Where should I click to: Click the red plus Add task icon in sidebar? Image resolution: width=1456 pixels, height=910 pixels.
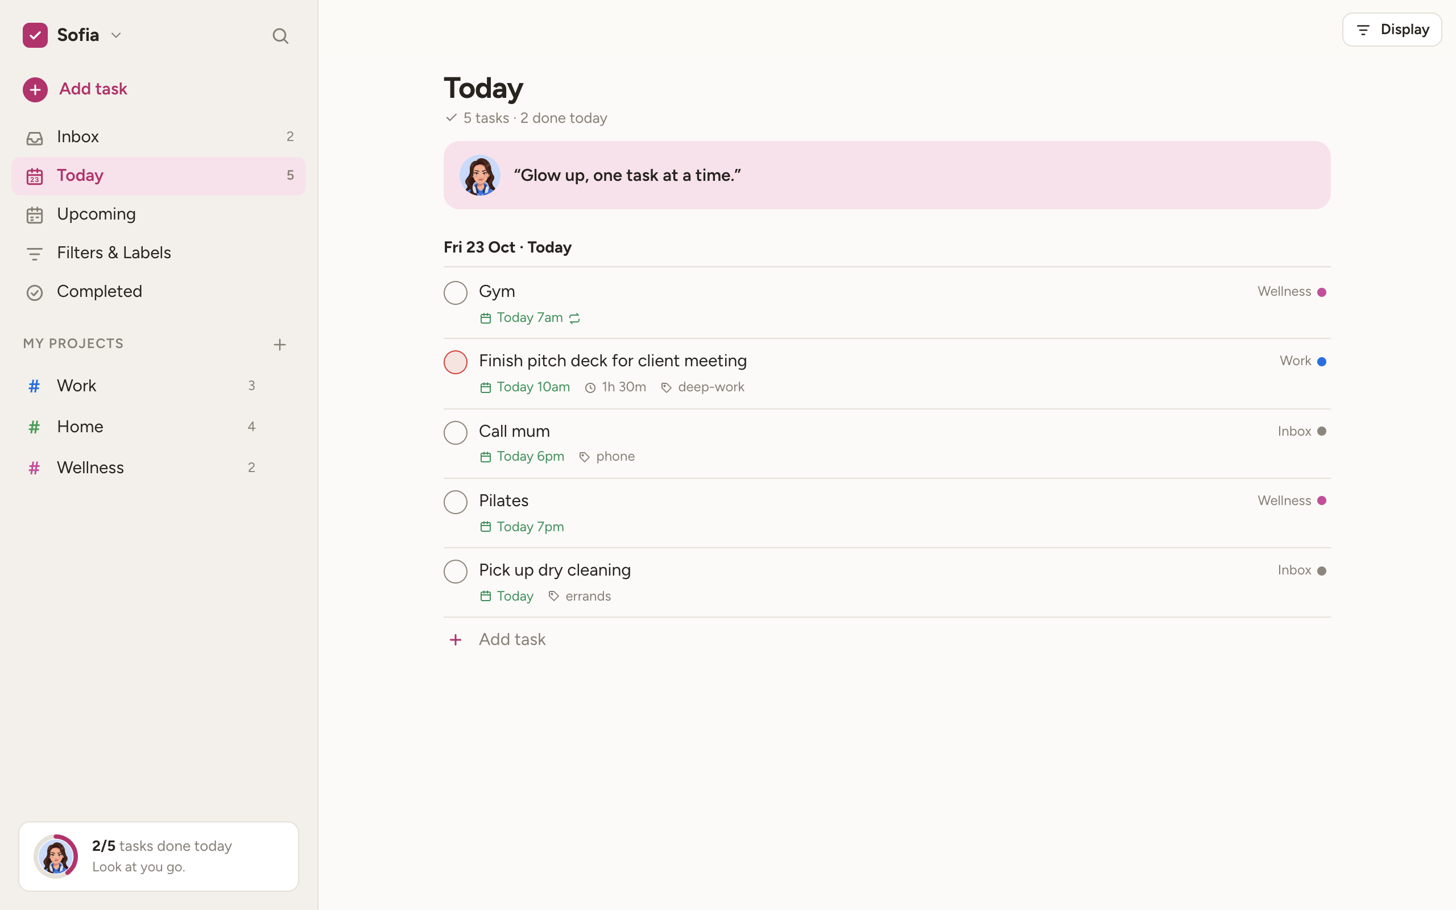pyautogui.click(x=35, y=90)
